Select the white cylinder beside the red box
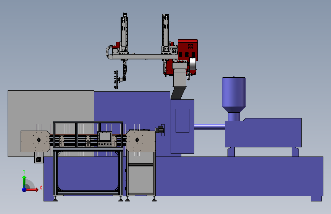 tap(192, 64)
